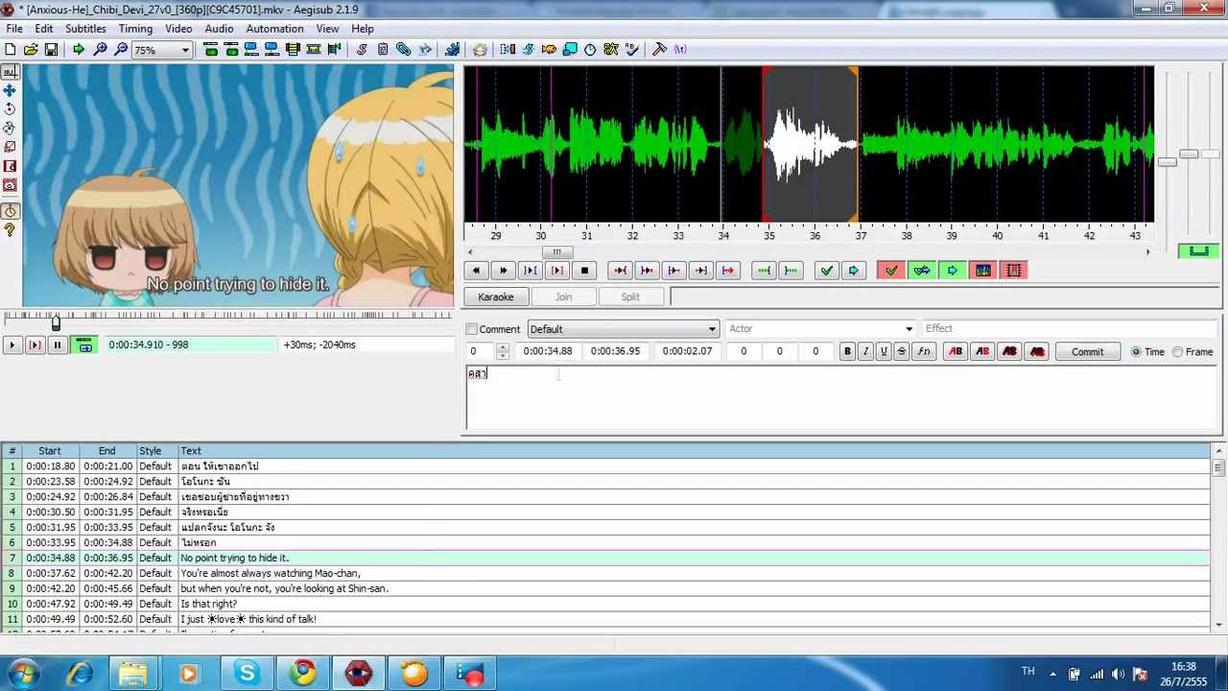
Task: Click the New subtitles icon
Action: click(x=11, y=49)
